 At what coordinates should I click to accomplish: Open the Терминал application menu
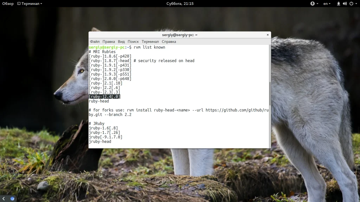tap(30, 4)
